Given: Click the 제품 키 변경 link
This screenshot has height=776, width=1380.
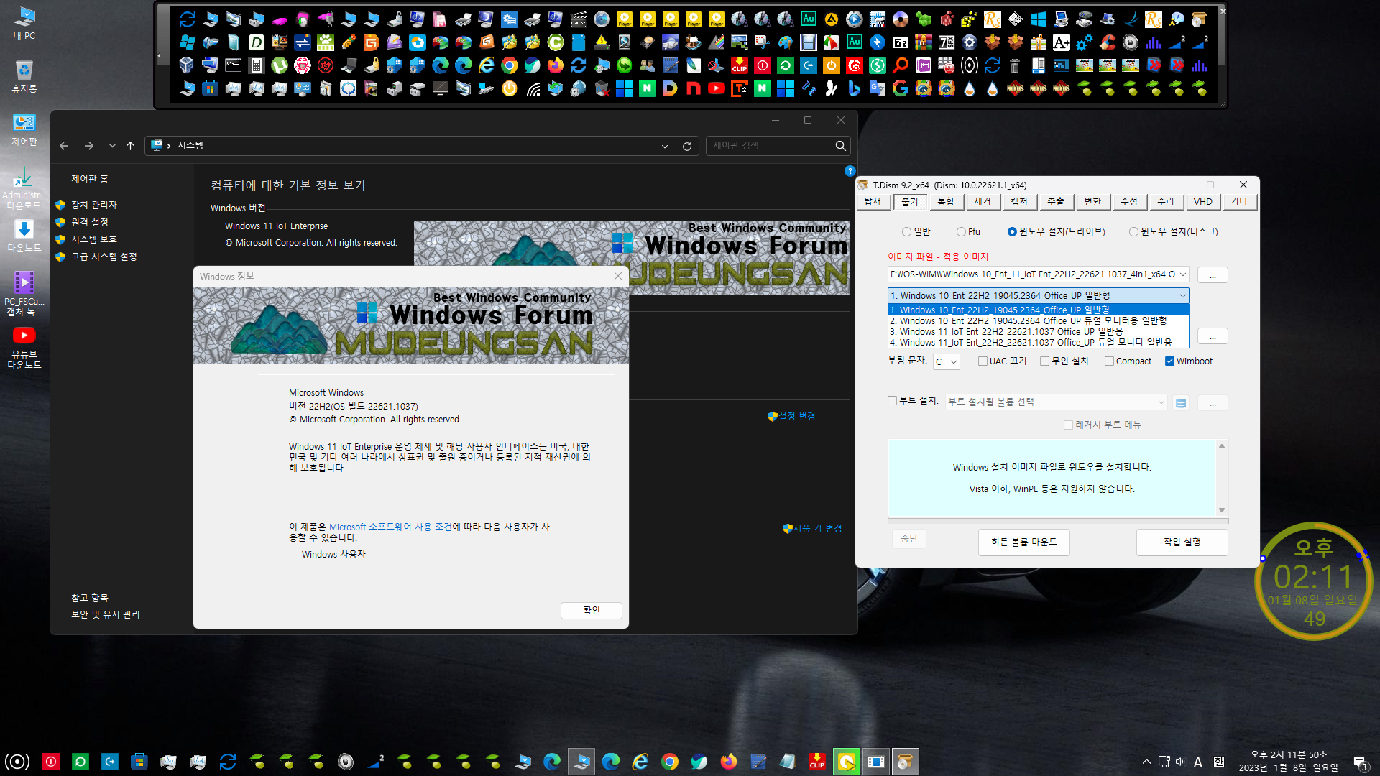Looking at the screenshot, I should 817,528.
